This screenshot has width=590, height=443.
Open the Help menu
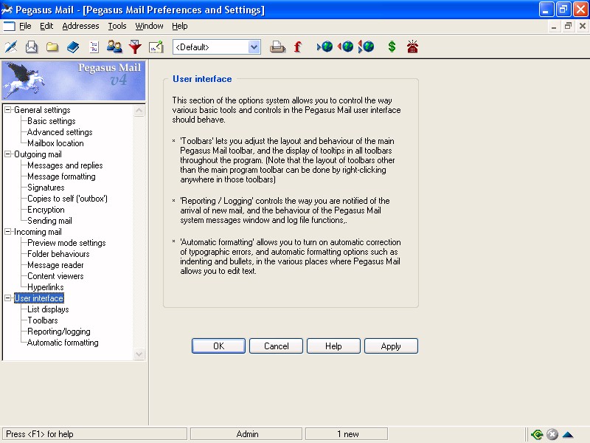click(x=179, y=26)
